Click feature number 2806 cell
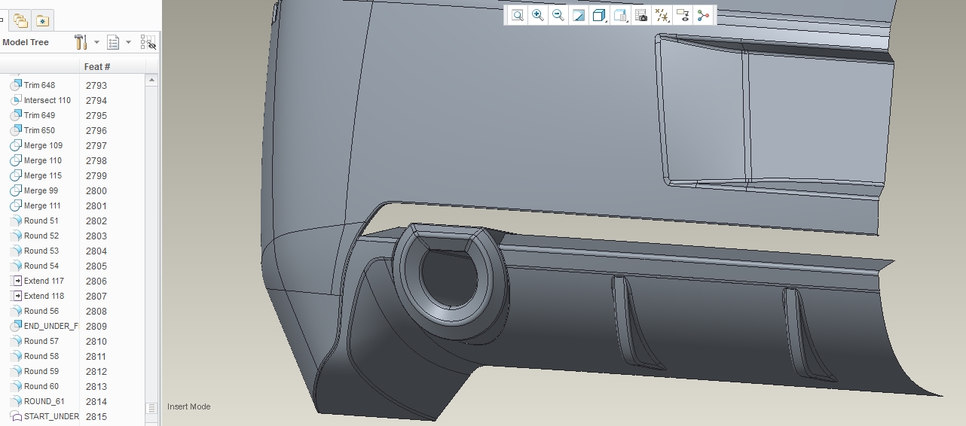Screen dimensions: 966x426 pos(96,281)
